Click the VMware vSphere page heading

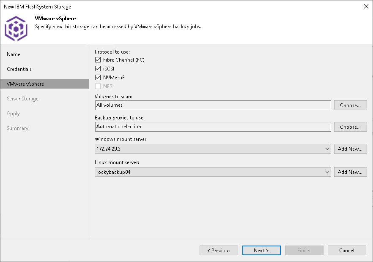coord(55,19)
